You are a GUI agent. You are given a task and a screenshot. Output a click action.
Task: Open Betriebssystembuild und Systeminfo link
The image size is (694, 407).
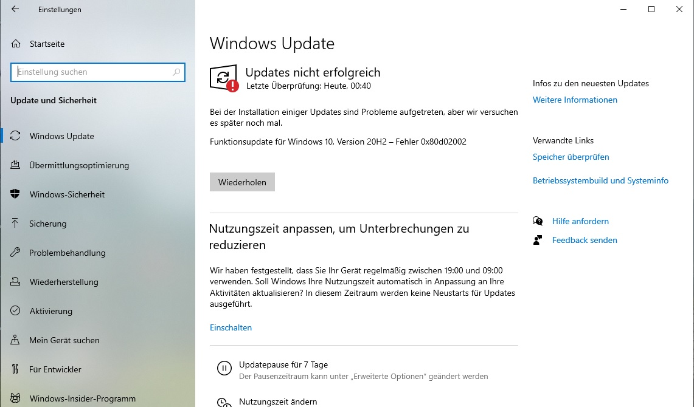[x=600, y=180]
